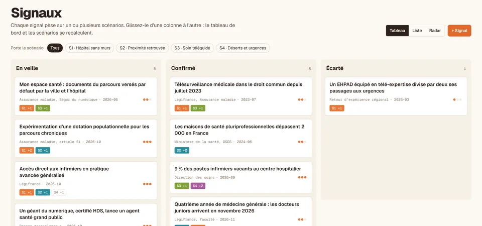Click the count 5 in En veille

[155, 69]
